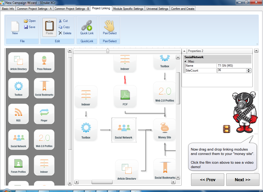
Task: Click the canvas zoom slider thumb
Action: pyautogui.click(x=108, y=51)
